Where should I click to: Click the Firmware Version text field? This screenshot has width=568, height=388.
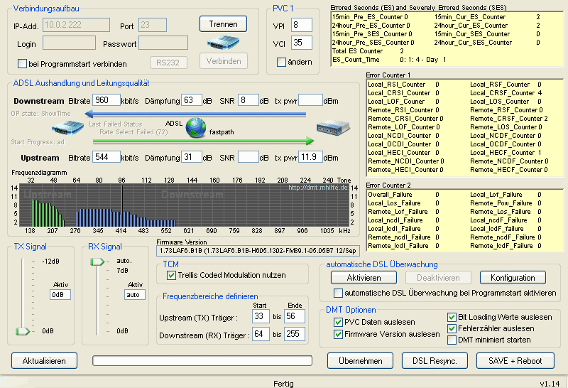[x=258, y=251]
